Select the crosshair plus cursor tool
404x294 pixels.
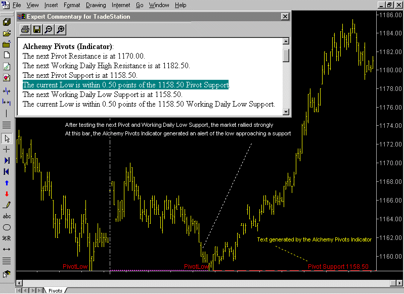7,150
